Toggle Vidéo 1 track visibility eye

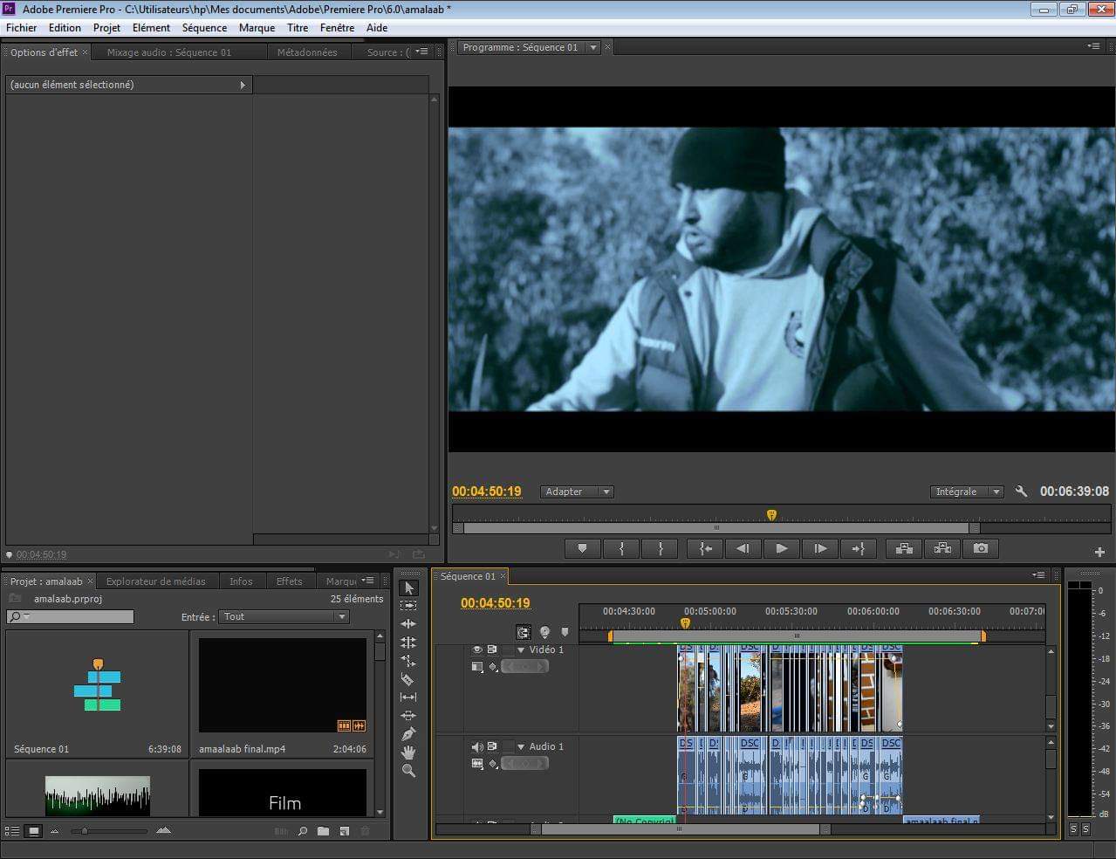[x=476, y=649]
